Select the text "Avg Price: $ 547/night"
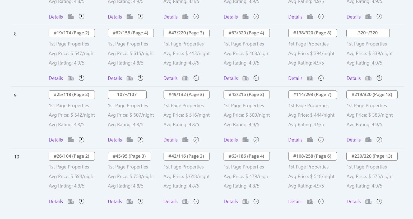 click(x=72, y=53)
